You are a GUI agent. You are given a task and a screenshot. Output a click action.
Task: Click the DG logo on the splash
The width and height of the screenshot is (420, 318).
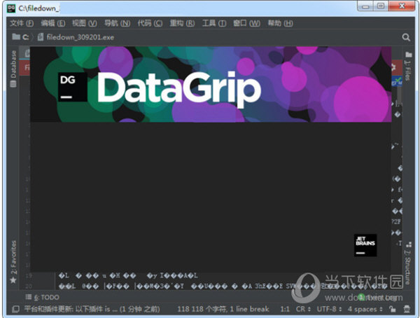tap(73, 87)
